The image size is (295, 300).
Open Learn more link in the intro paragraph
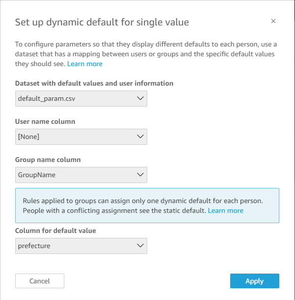(x=85, y=64)
